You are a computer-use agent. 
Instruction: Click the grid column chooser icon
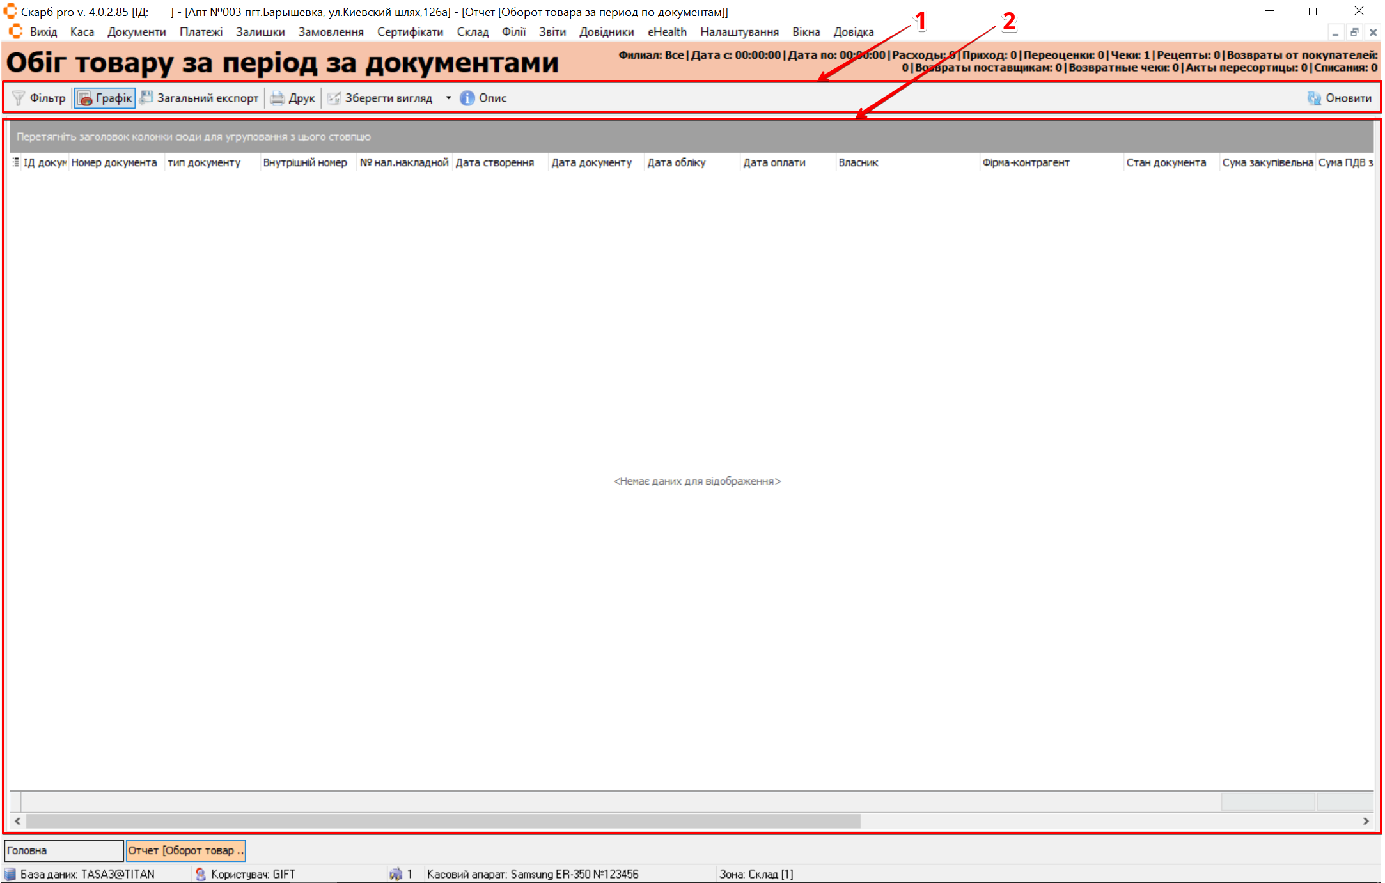click(15, 162)
